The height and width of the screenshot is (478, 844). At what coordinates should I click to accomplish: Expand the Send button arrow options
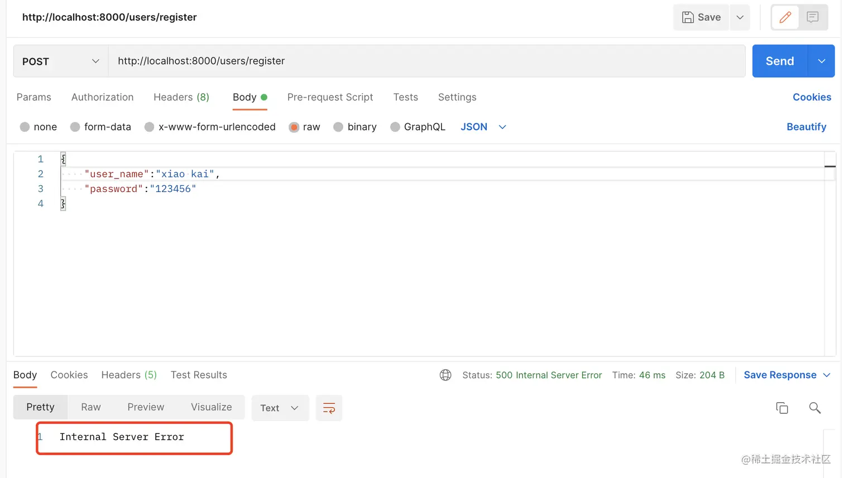[821, 61]
